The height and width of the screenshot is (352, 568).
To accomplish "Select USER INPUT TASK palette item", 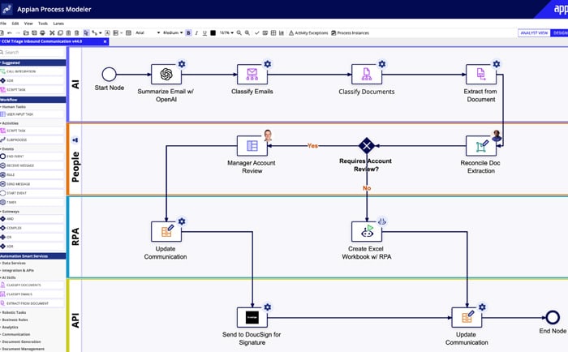I will 32,114.
